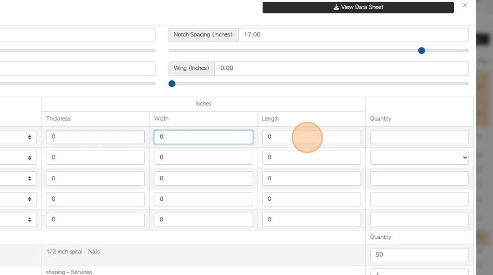Open the fifth row type dropdown
The image size is (493, 275).
pos(18,220)
